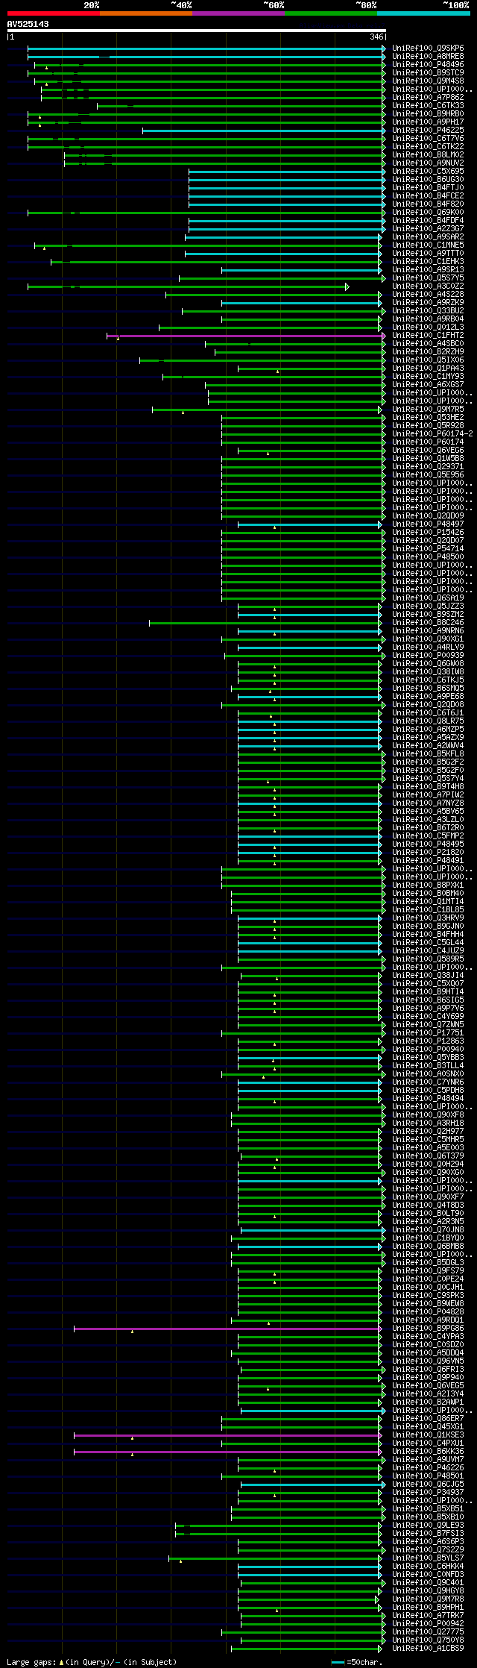This screenshot has height=1668, width=477.
Task: Click the green ~80% identity legend segment
Action: (x=330, y=13)
